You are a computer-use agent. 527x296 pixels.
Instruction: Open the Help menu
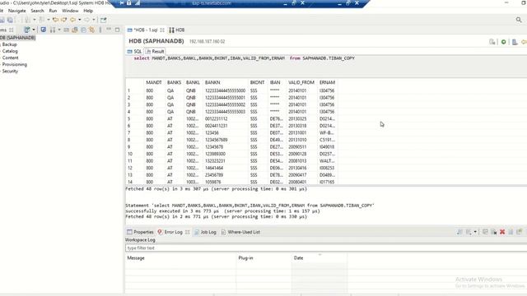point(88,11)
